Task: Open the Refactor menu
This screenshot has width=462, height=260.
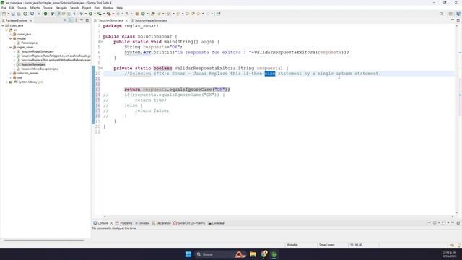Action: click(35, 8)
